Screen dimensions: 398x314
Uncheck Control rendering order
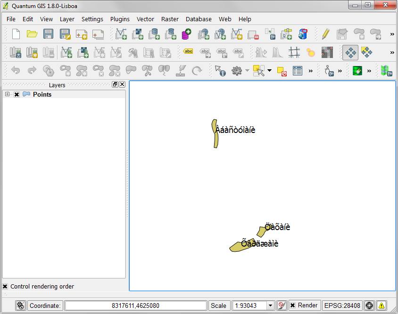point(5,286)
